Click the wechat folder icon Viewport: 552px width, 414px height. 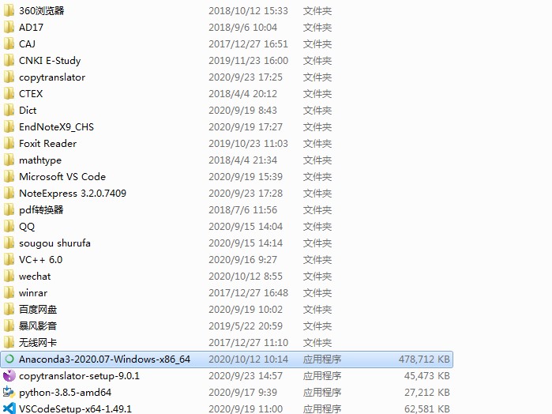9,276
